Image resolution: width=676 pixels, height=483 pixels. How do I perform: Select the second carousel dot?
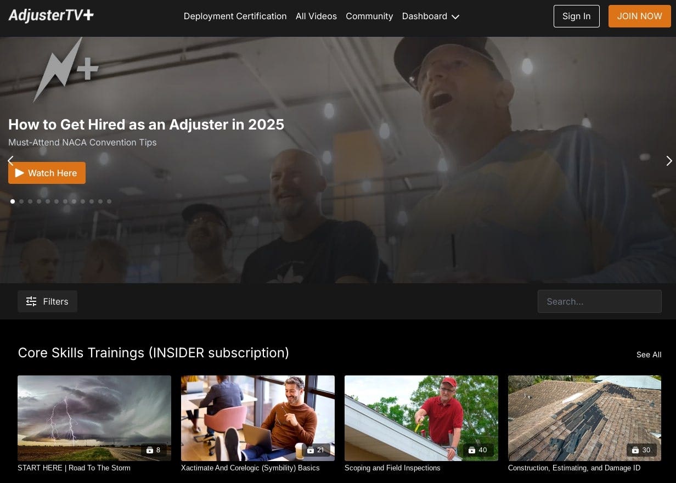click(x=21, y=201)
